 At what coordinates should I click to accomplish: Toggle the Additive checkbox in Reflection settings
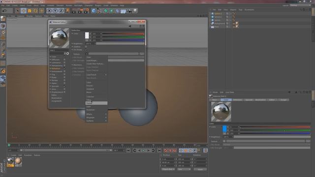[86, 47]
